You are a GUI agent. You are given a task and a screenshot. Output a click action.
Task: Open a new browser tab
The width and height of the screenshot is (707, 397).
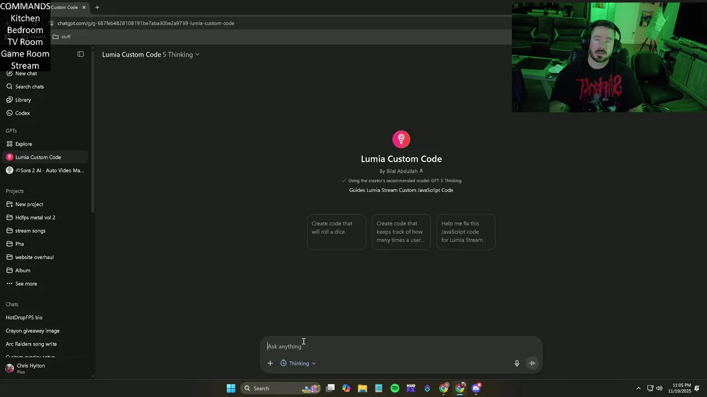[97, 7]
